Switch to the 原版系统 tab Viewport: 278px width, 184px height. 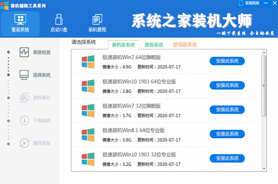click(x=154, y=45)
